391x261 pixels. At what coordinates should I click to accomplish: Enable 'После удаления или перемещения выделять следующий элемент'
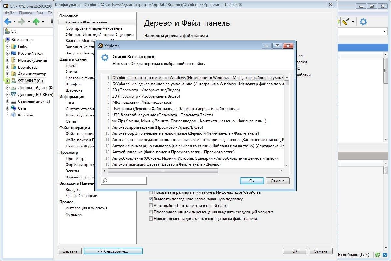pyautogui.click(x=151, y=212)
